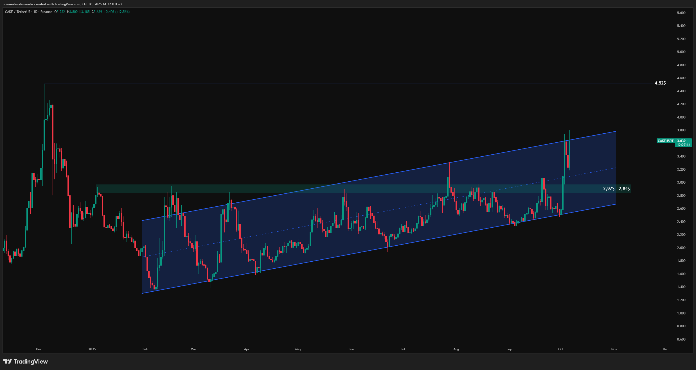This screenshot has height=370, width=696.
Task: Click the 2025 label on time axis
Action: (92, 349)
